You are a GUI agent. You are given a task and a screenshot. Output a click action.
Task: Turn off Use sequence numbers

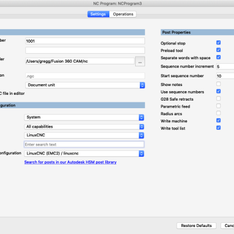pos(218,91)
